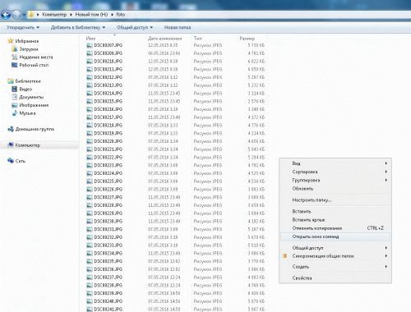411x312 pixels.
Task: Click the breadcrumb arrow after Новый том (H:)
Action: (112, 15)
